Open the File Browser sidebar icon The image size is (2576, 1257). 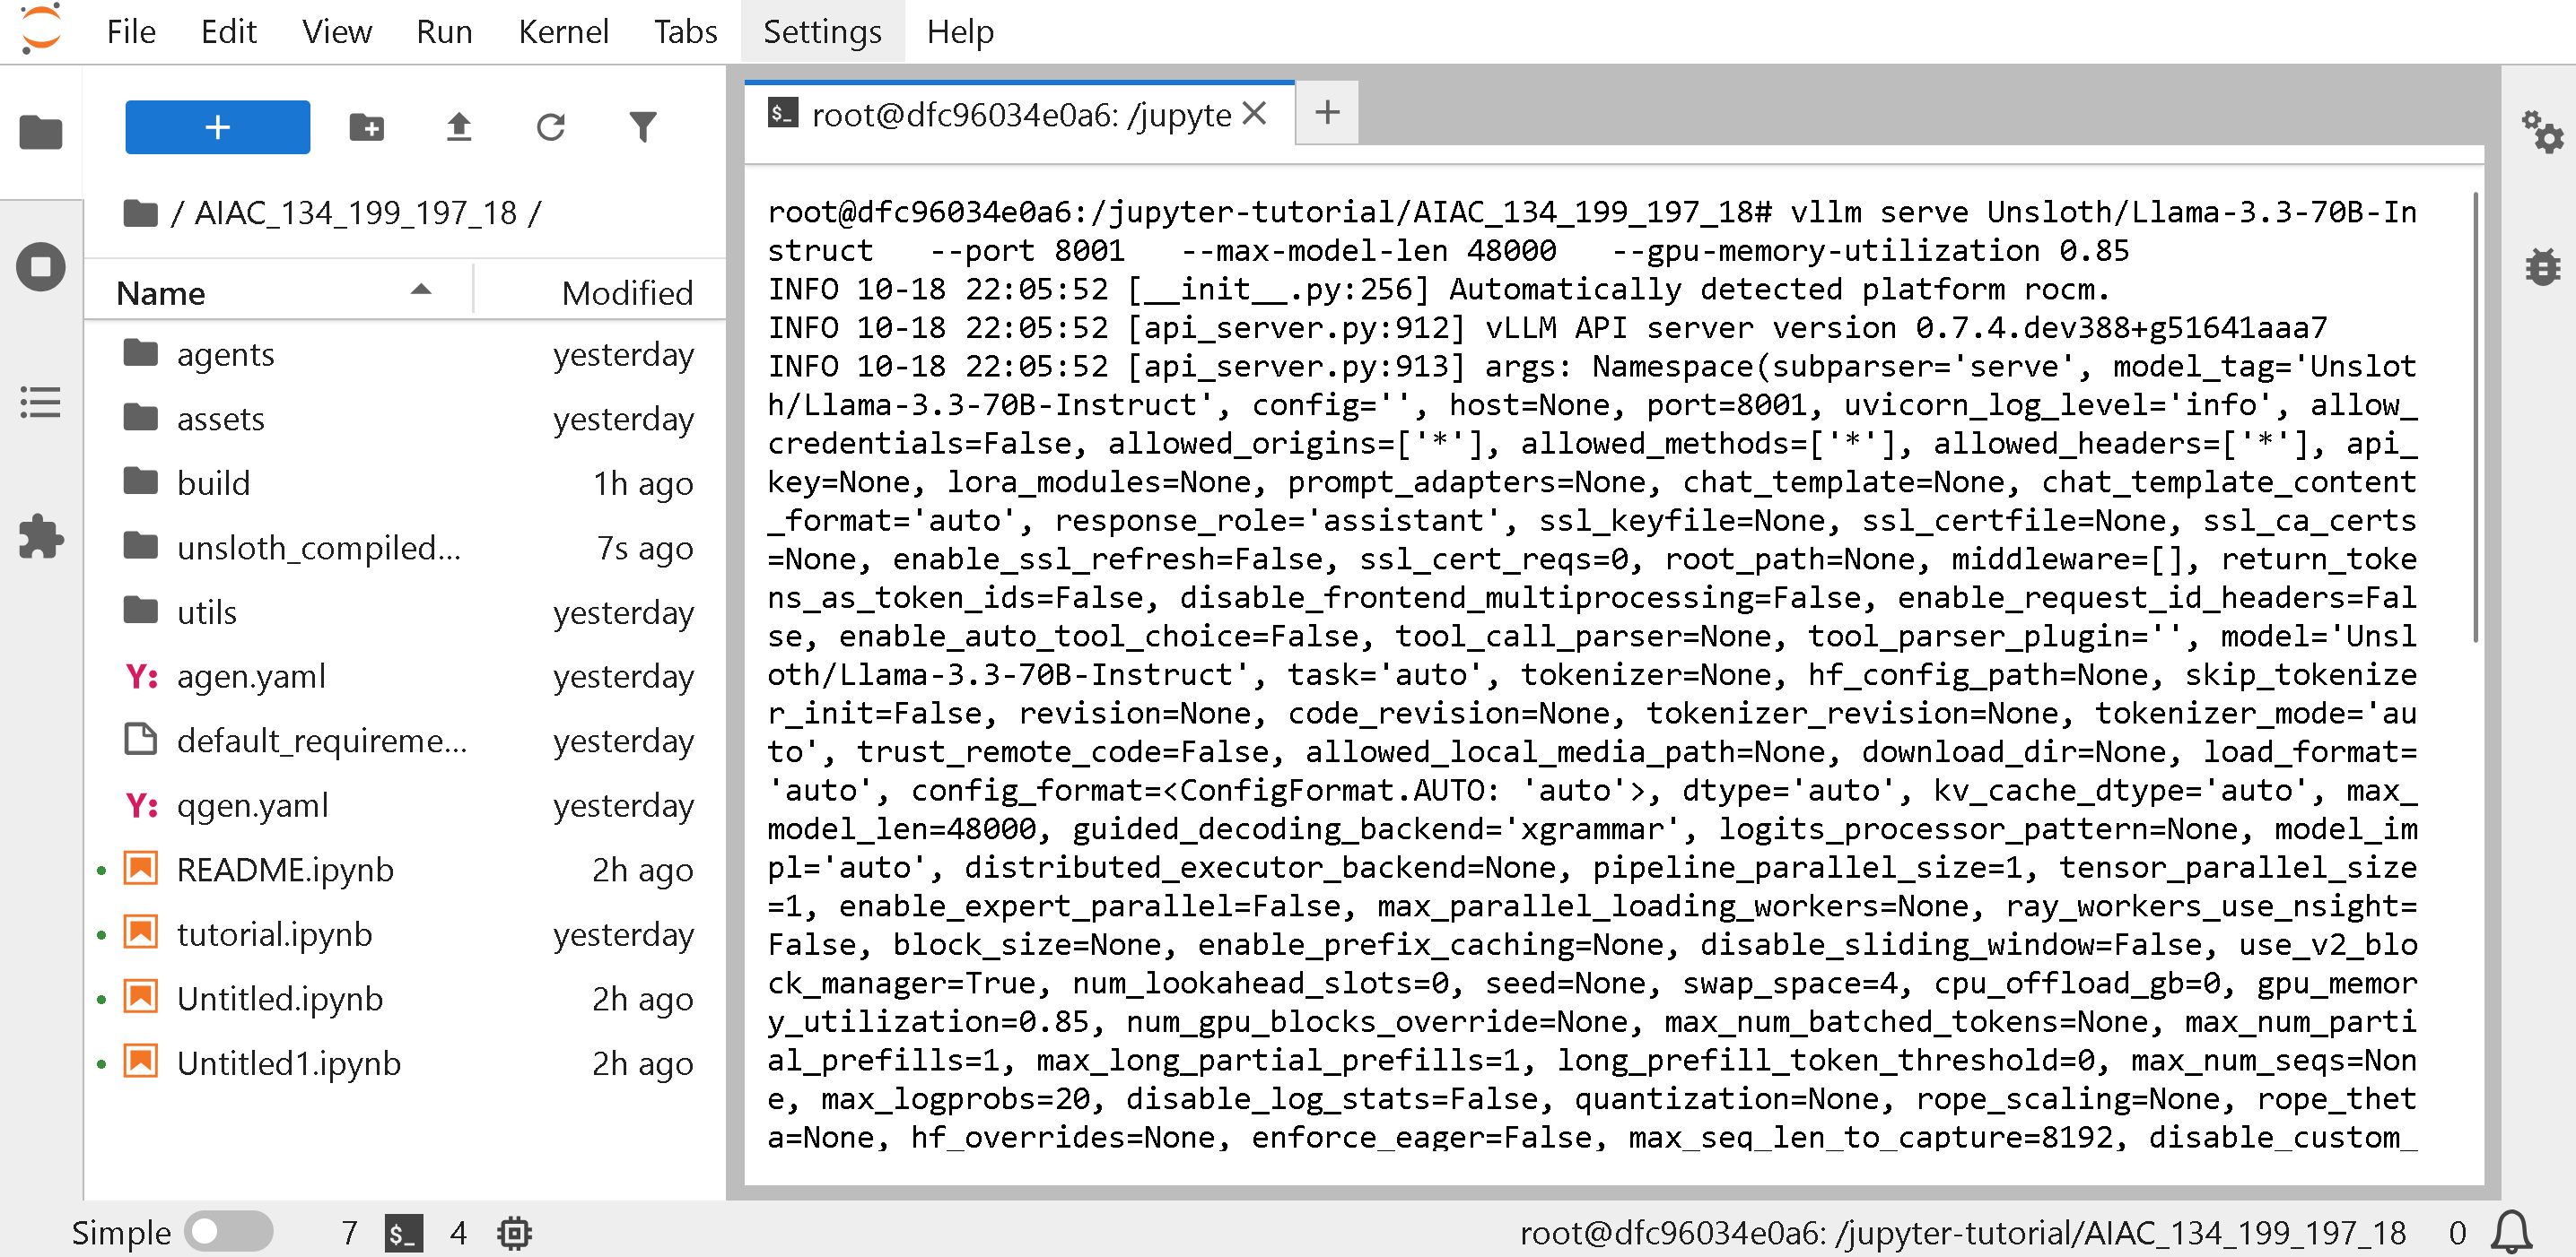click(40, 132)
